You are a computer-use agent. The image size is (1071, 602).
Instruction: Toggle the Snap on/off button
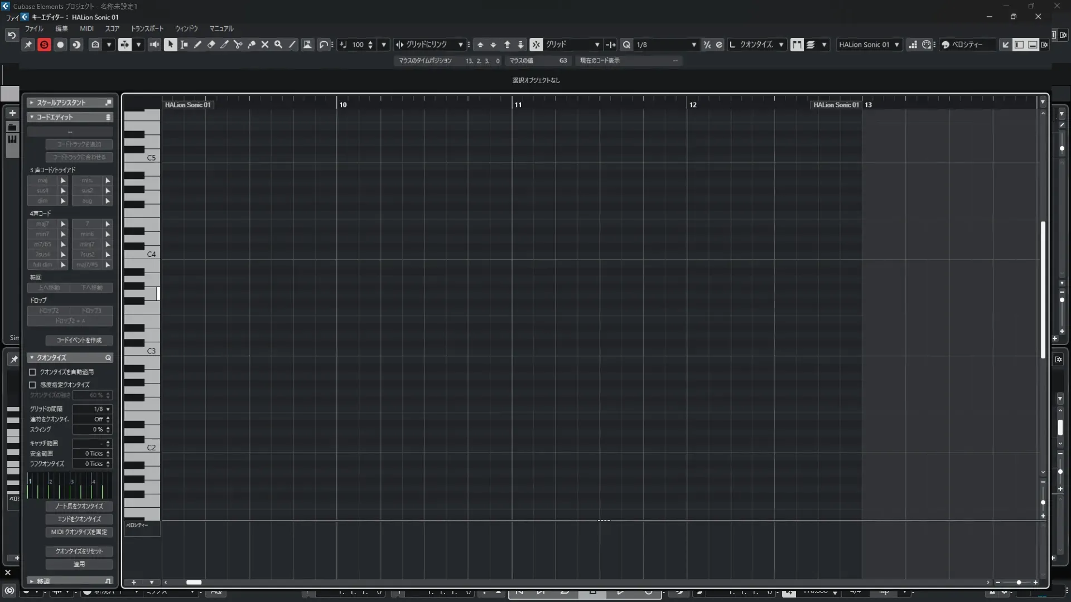click(536, 45)
